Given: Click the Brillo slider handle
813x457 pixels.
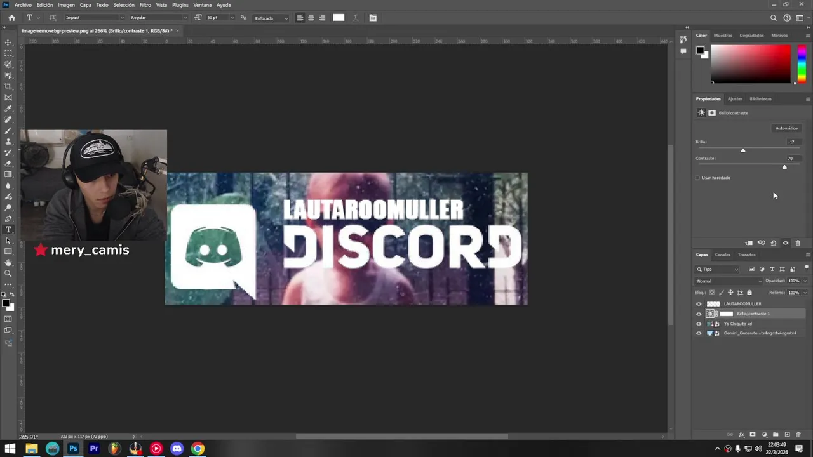Looking at the screenshot, I should pyautogui.click(x=743, y=150).
